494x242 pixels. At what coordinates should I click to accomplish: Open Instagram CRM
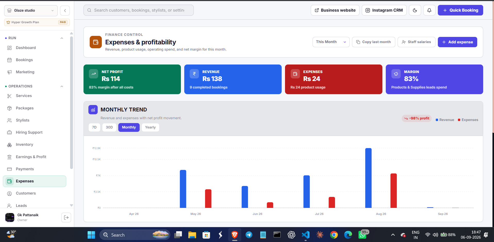click(x=384, y=10)
